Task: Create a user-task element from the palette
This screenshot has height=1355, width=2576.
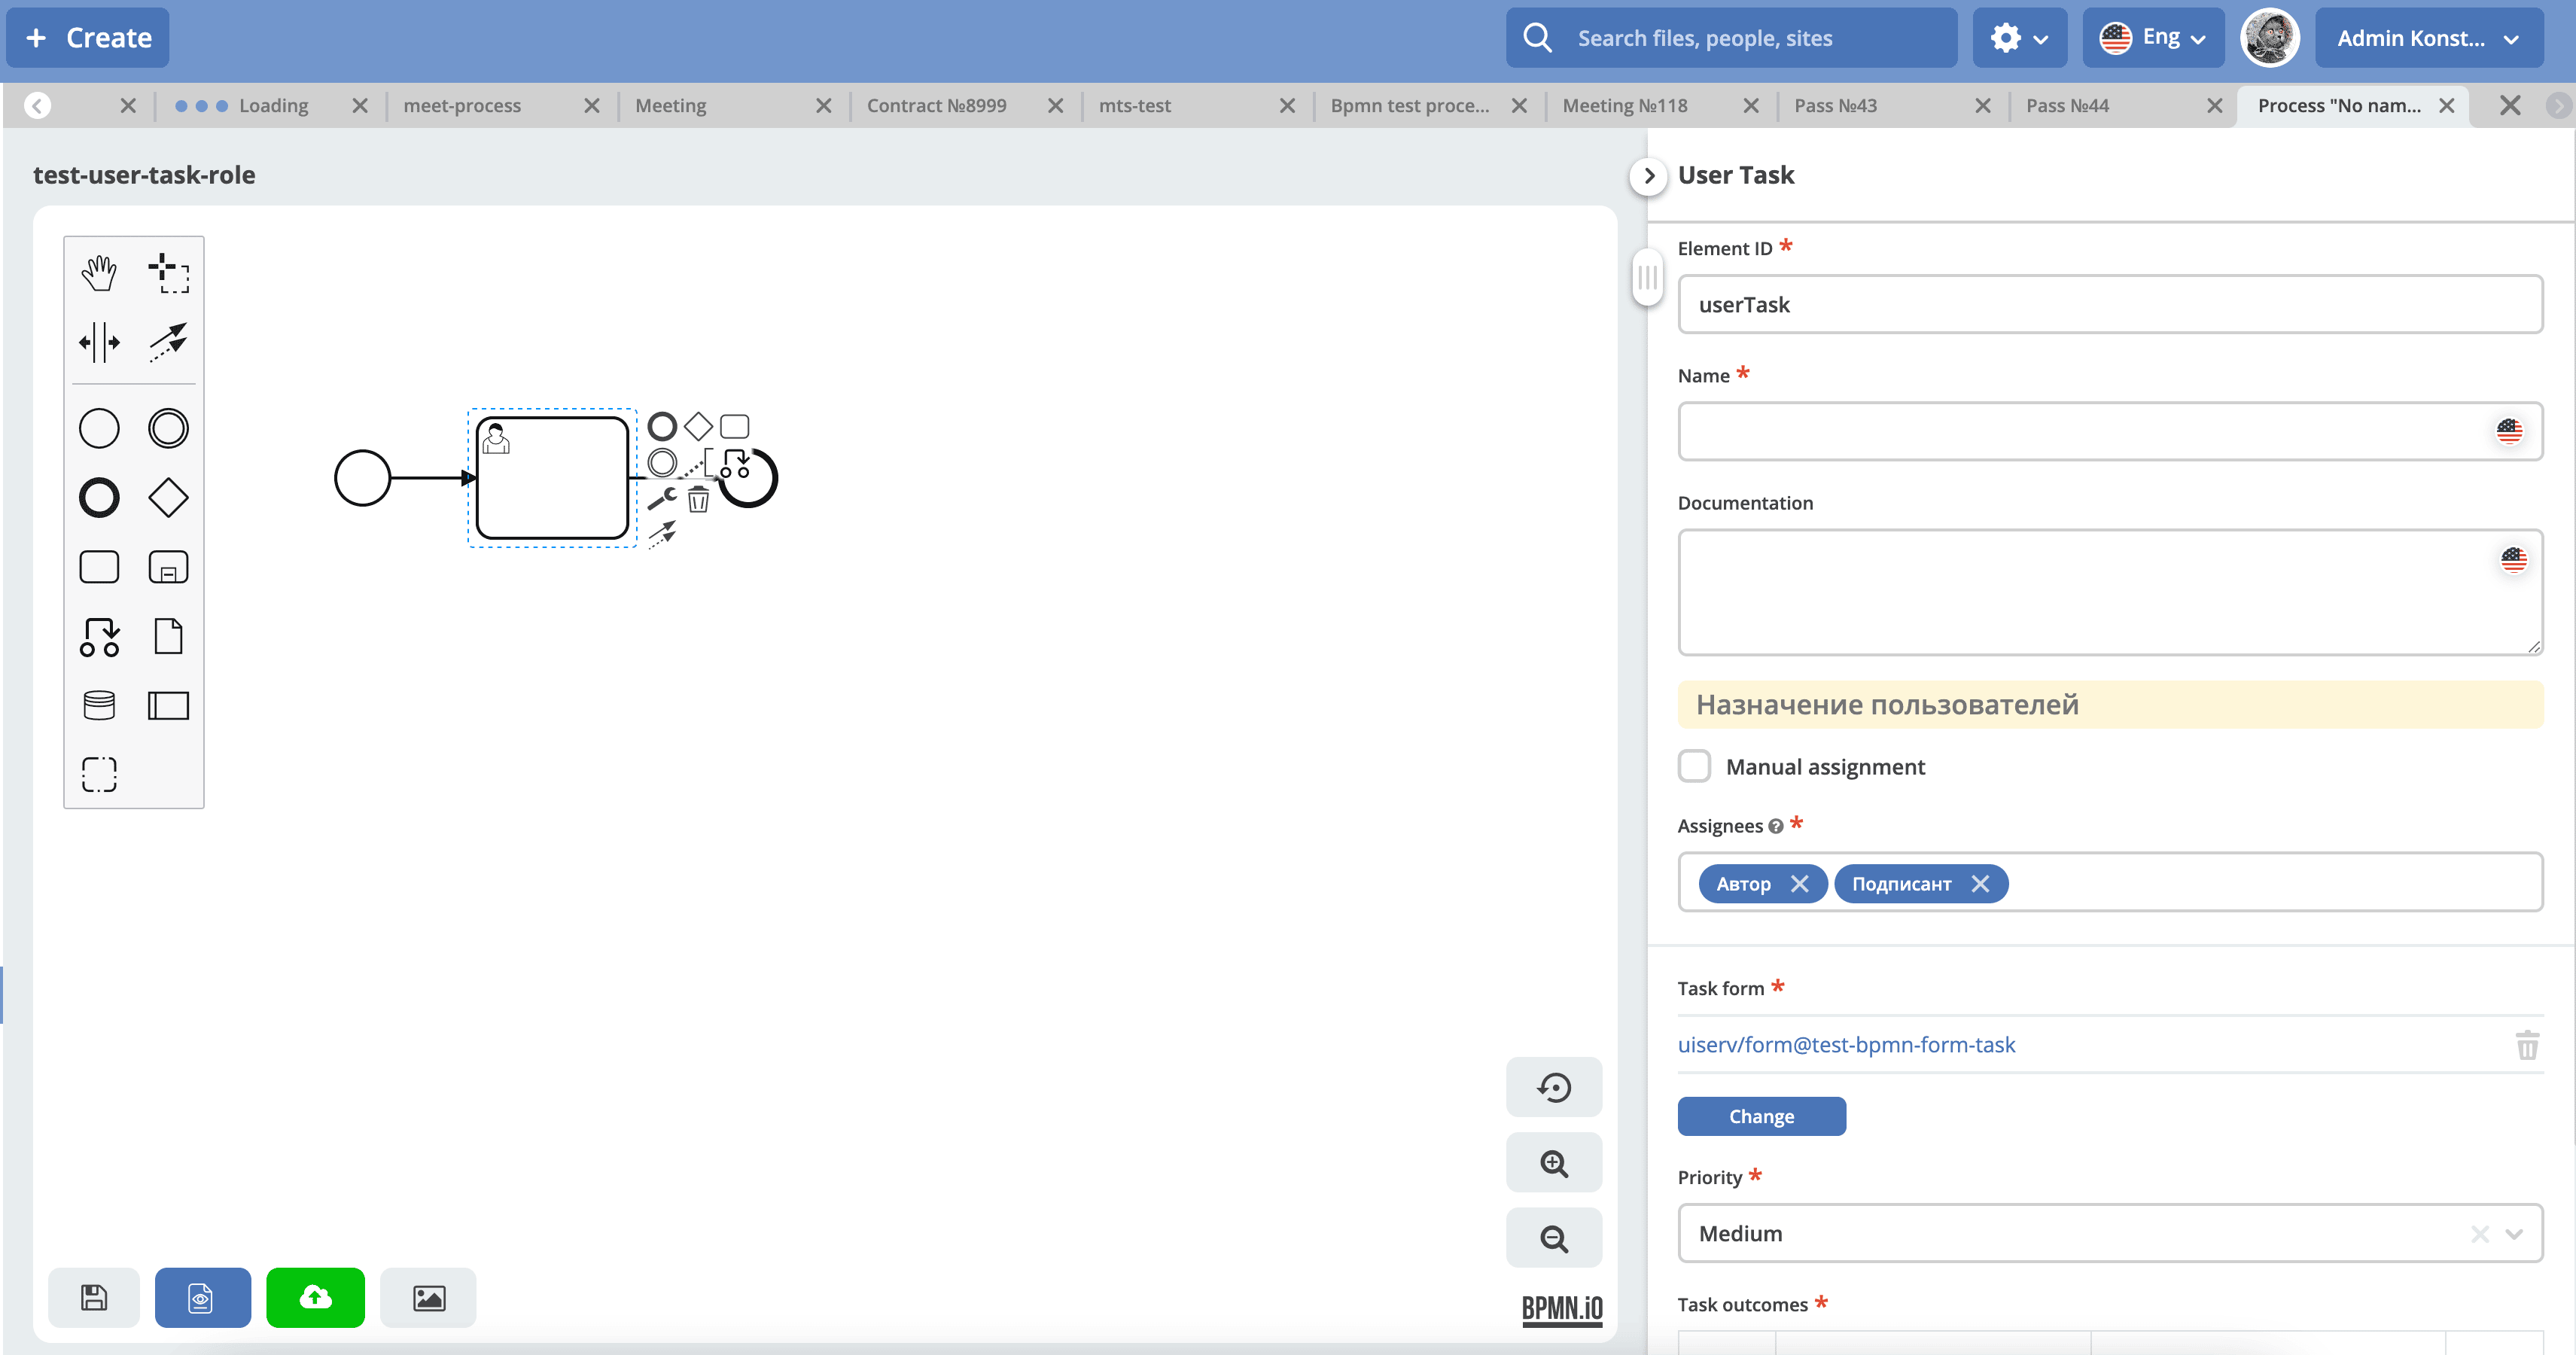Action: [99, 636]
